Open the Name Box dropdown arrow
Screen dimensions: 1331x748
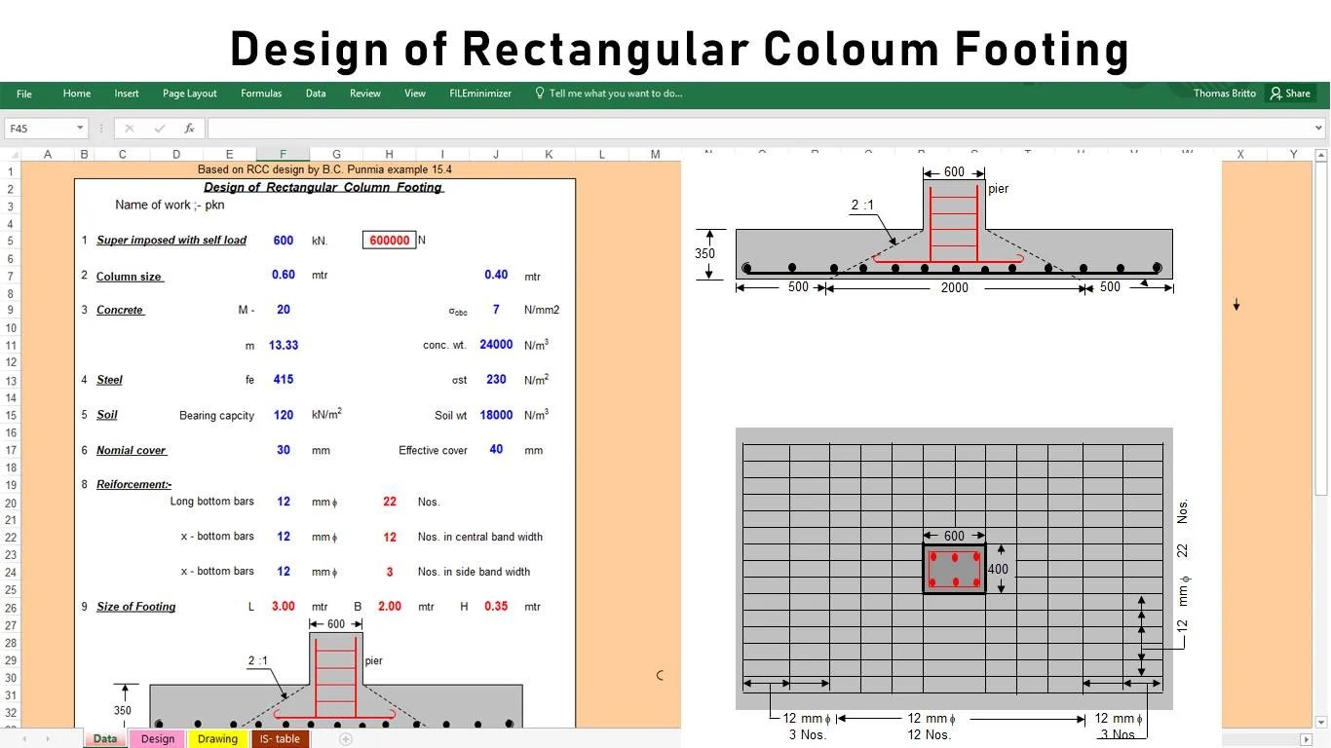[x=80, y=128]
